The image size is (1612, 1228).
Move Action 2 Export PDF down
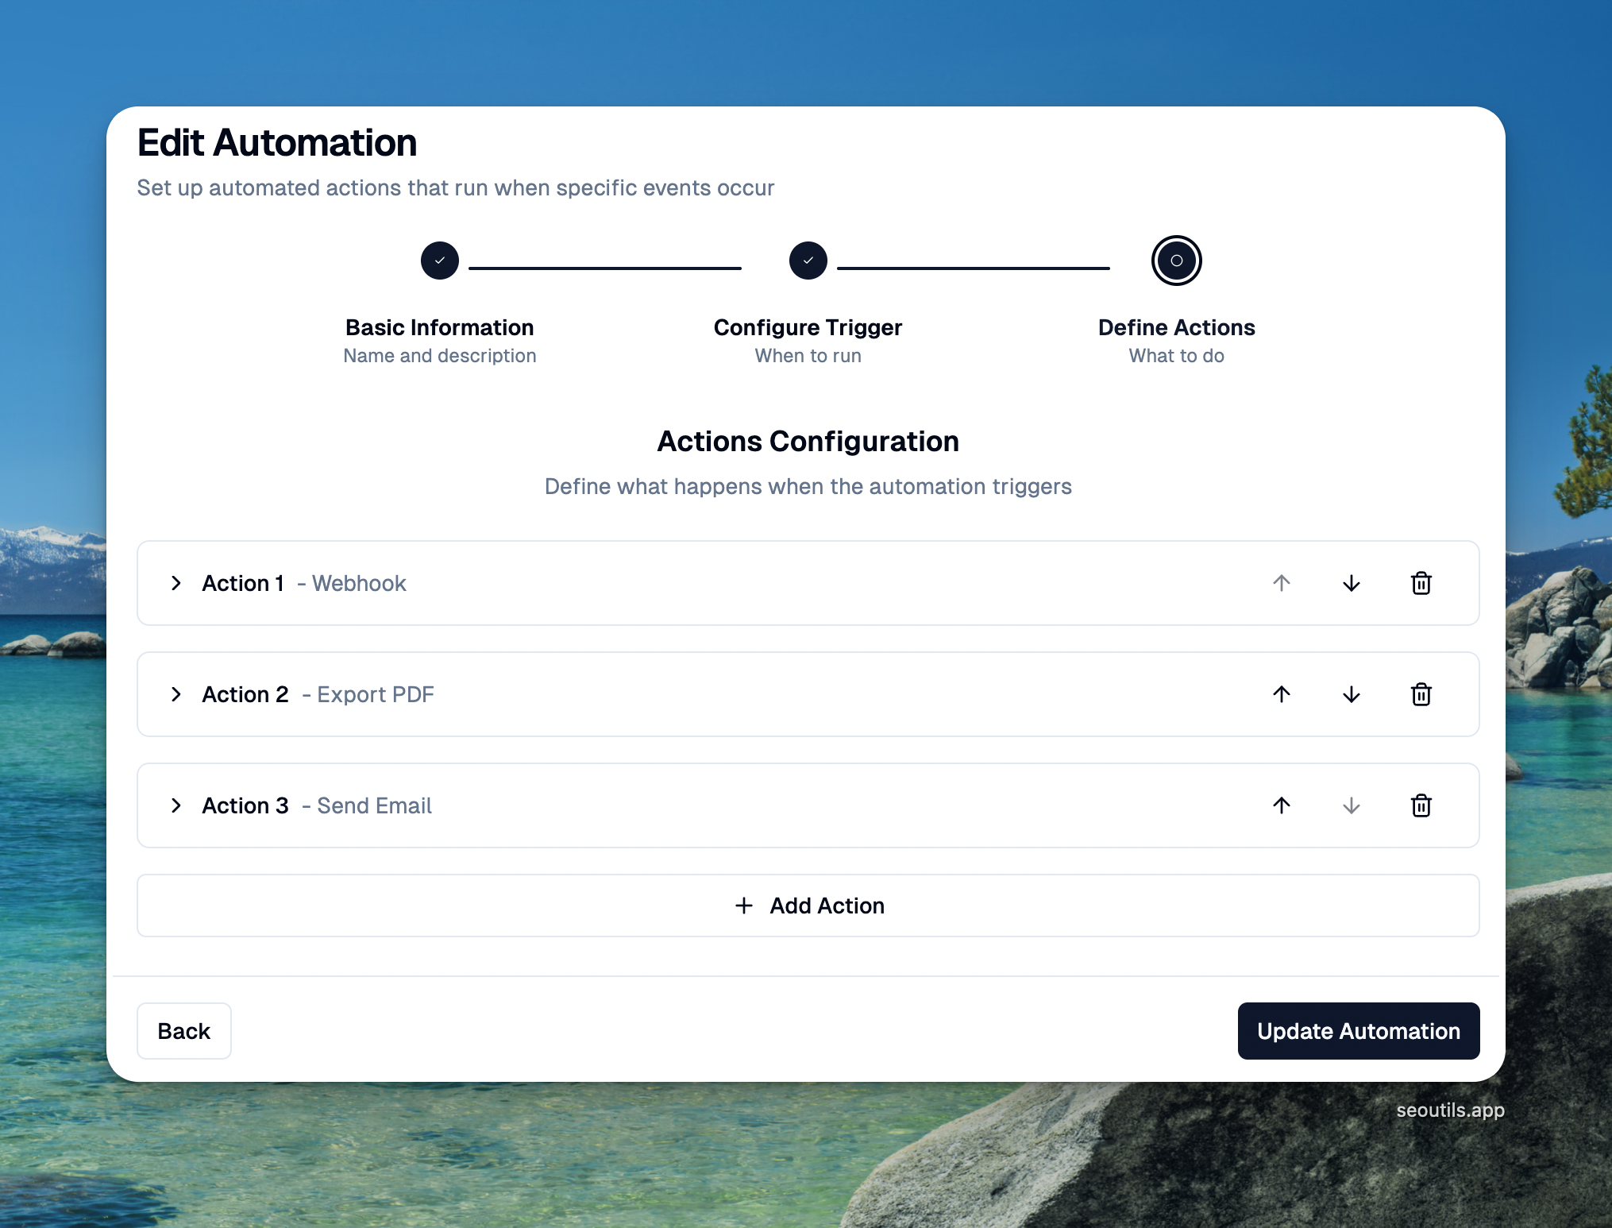pyautogui.click(x=1351, y=694)
